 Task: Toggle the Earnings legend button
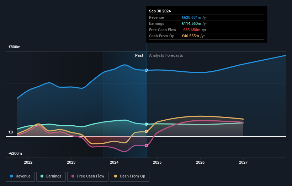pos(51,176)
